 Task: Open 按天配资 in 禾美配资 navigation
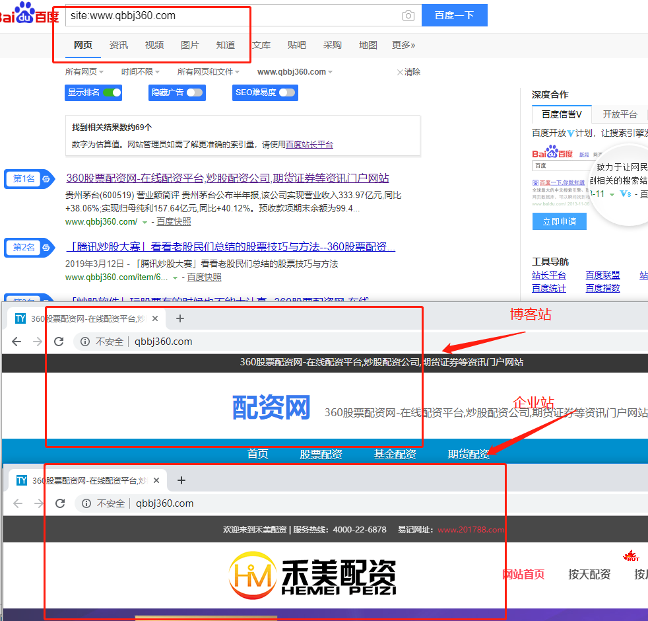589,574
